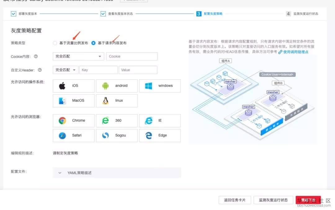Focus the Header Key input field
Viewport: 335px width, 210px height.
click(x=98, y=70)
